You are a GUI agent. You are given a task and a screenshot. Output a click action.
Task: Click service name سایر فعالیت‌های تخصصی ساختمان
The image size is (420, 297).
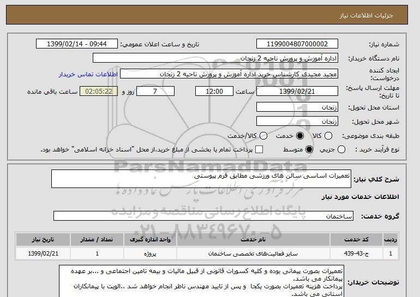[253, 253]
